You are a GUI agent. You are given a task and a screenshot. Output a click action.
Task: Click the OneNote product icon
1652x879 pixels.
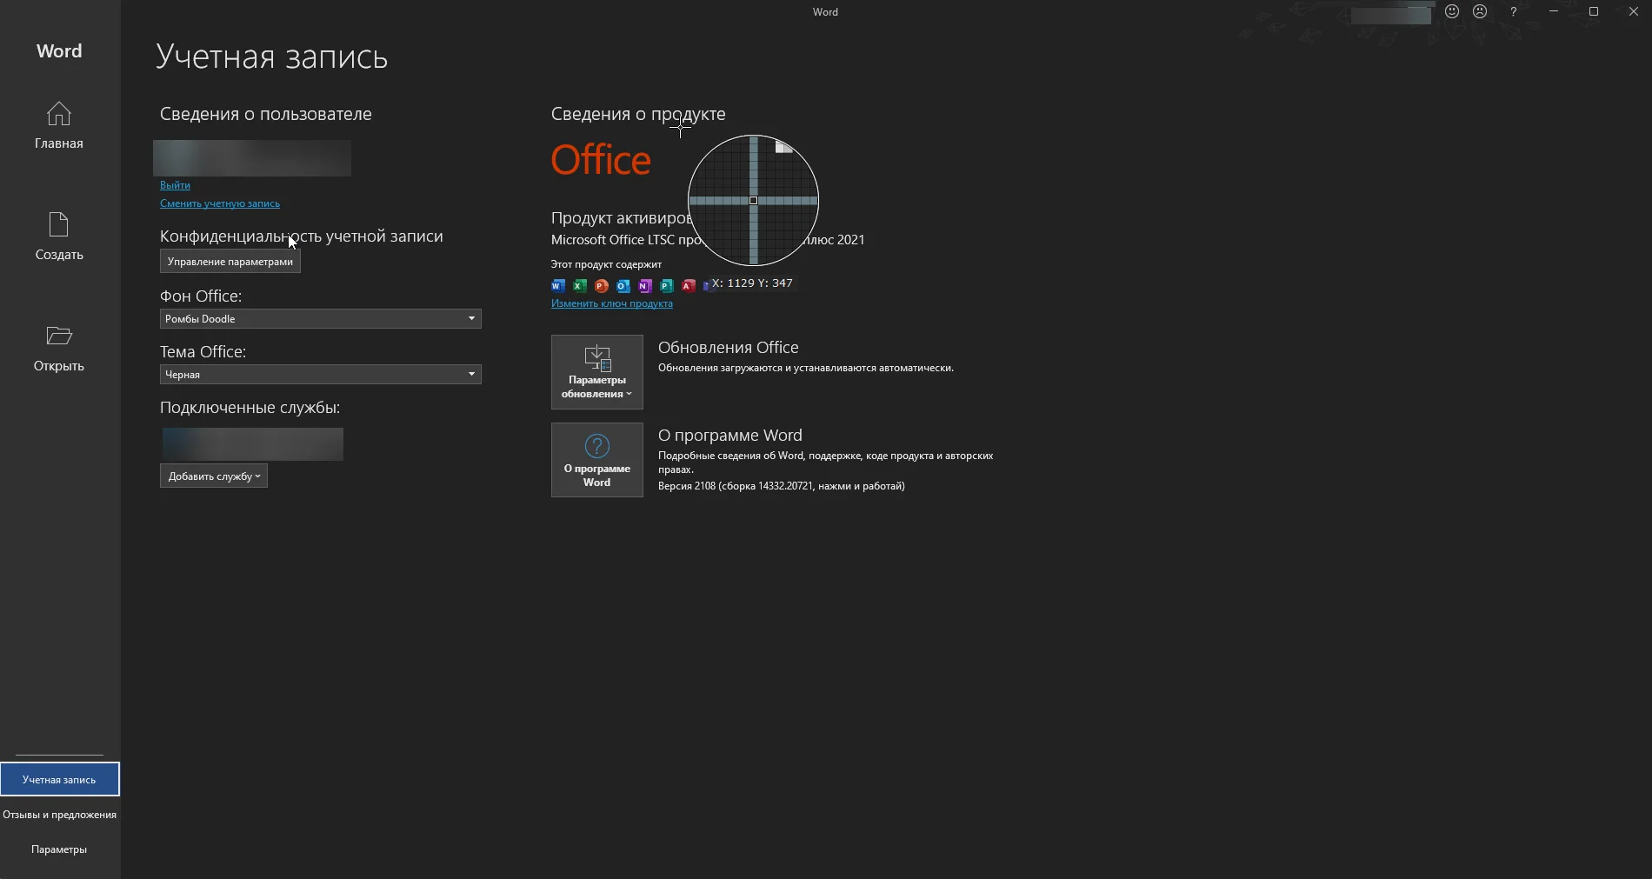click(x=645, y=285)
